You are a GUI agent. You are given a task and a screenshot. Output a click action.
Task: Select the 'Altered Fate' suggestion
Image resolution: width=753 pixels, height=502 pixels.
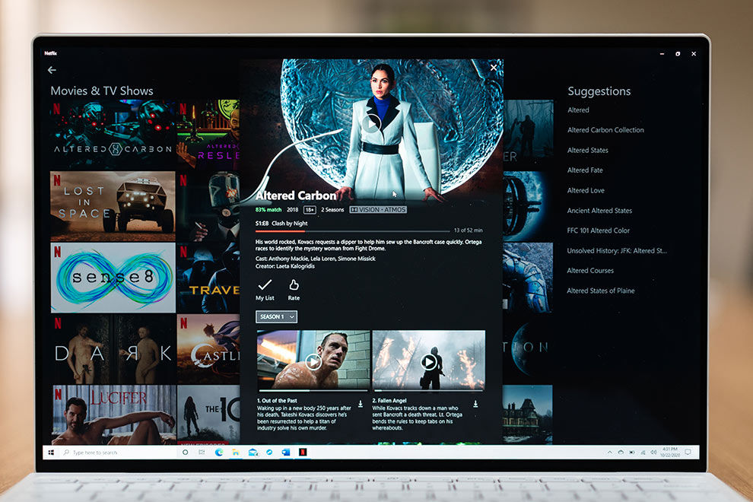tap(585, 170)
